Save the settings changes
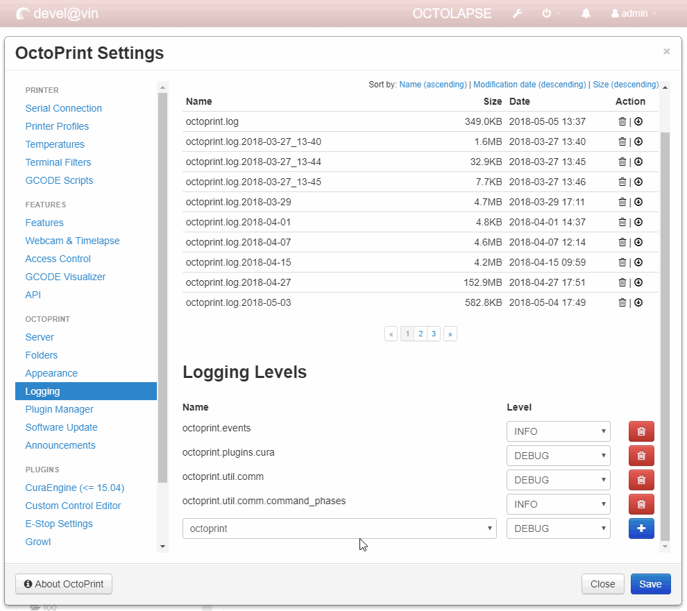The image size is (687, 611). pyautogui.click(x=650, y=583)
